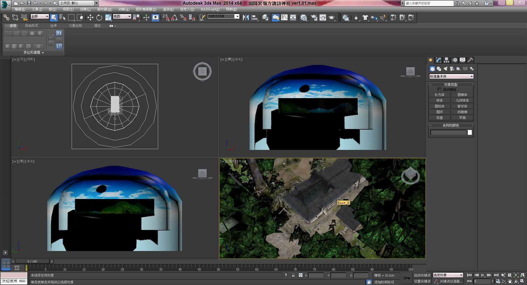Click the 茶壶 teapot button

439,118
